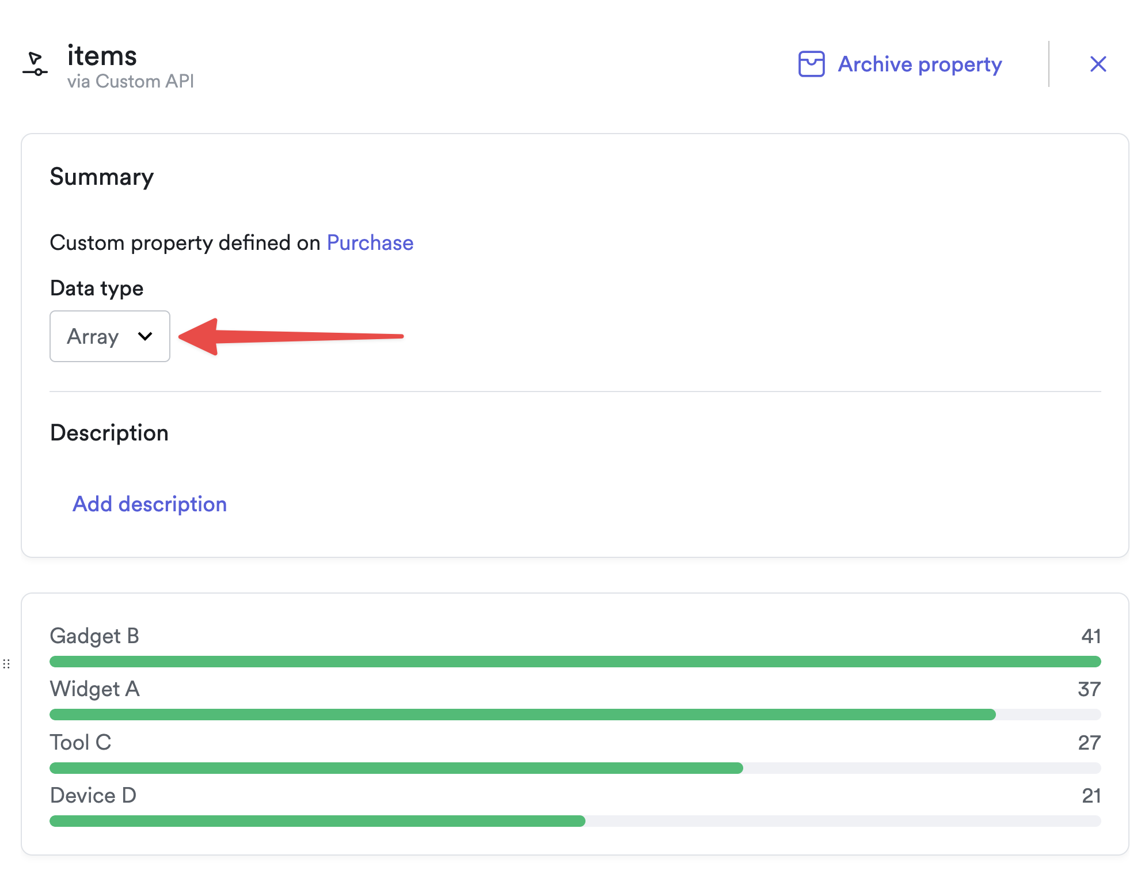The height and width of the screenshot is (889, 1141).
Task: Click the chevron arrow inside the Array selector
Action: click(x=145, y=336)
